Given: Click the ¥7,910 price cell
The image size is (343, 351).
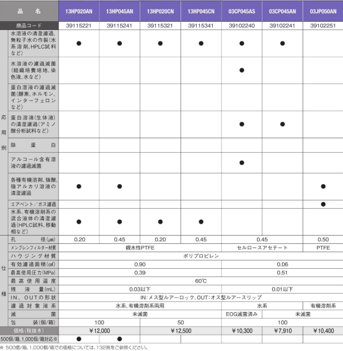Looking at the screenshot, I should (x=282, y=330).
